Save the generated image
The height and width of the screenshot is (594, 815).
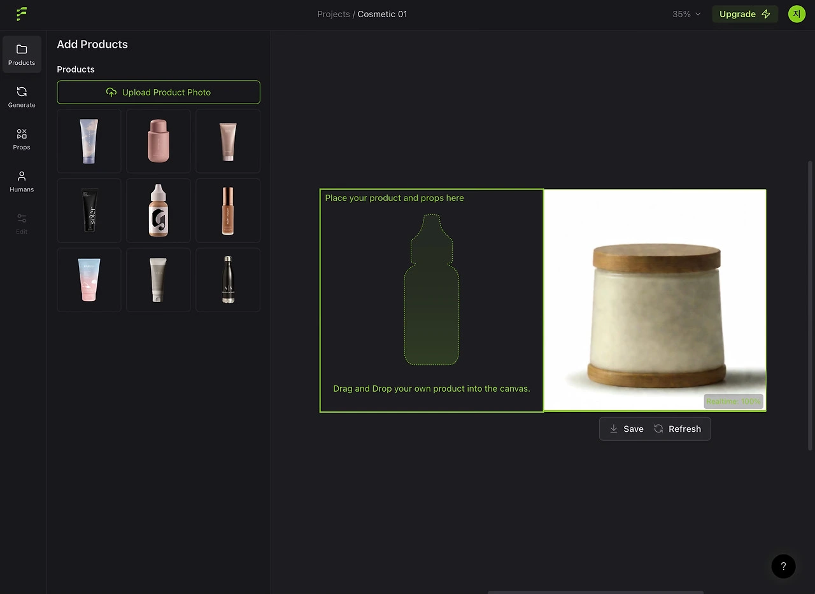(x=627, y=429)
